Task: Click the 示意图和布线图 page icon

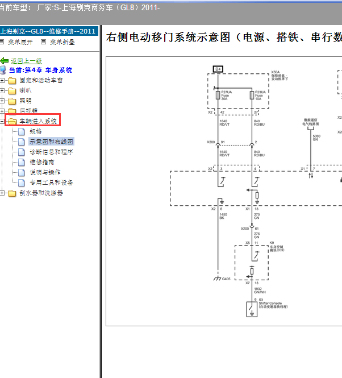Action: tap(22, 142)
